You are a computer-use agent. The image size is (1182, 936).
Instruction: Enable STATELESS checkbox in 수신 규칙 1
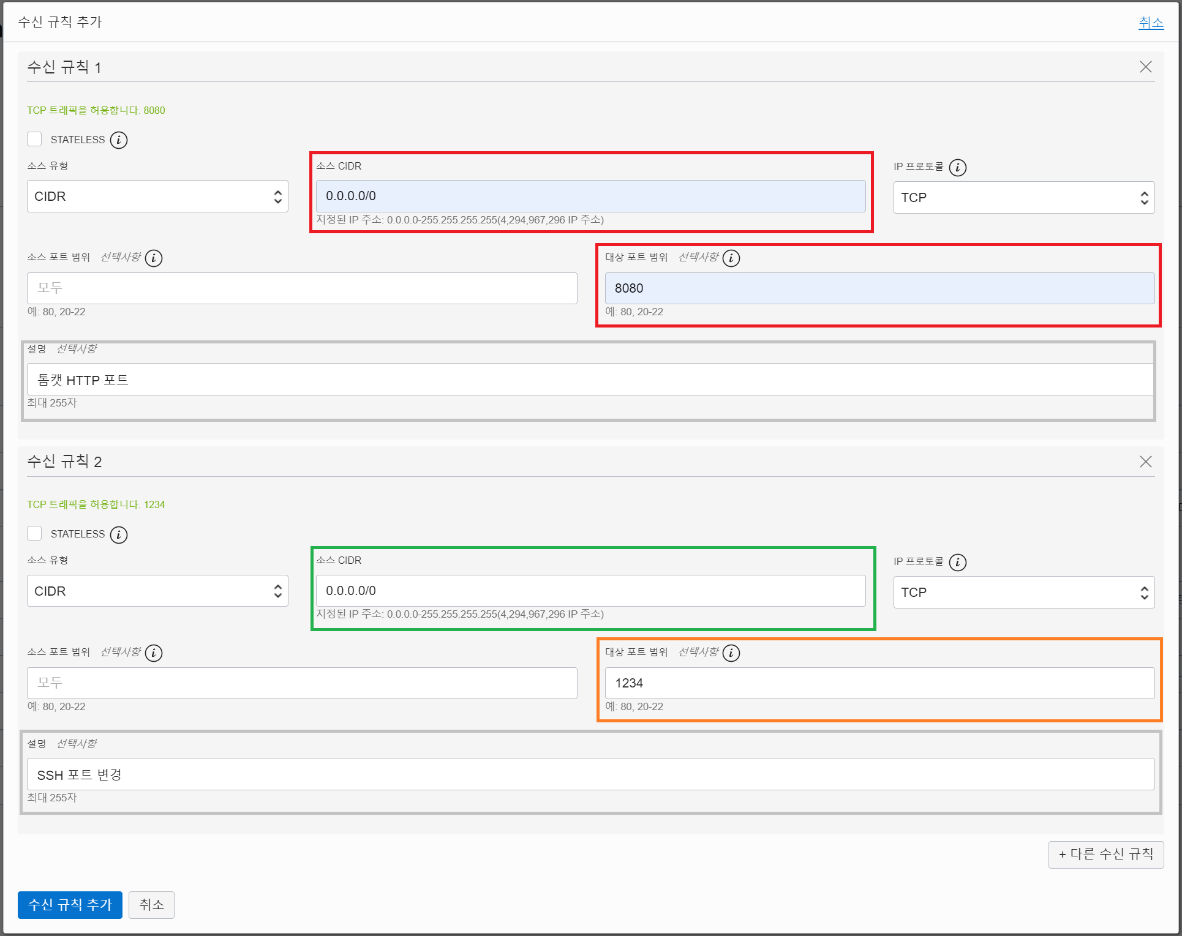[x=35, y=139]
